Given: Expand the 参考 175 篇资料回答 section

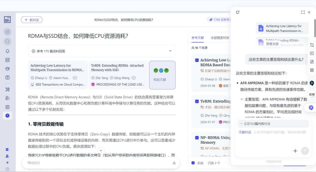Looking at the screenshot, I should (x=170, y=51).
